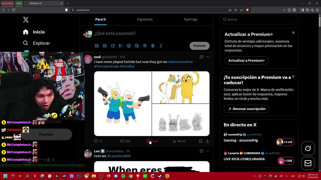Open Grok explain icon on eedi's post
Image resolution: width=321 pixels, height=180 pixels.
click(201, 57)
